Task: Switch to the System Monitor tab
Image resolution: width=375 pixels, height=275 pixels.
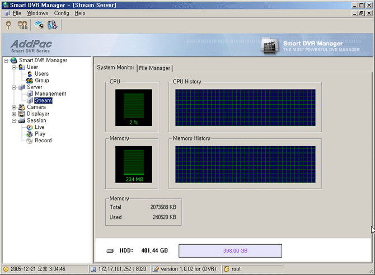Action: pyautogui.click(x=115, y=68)
